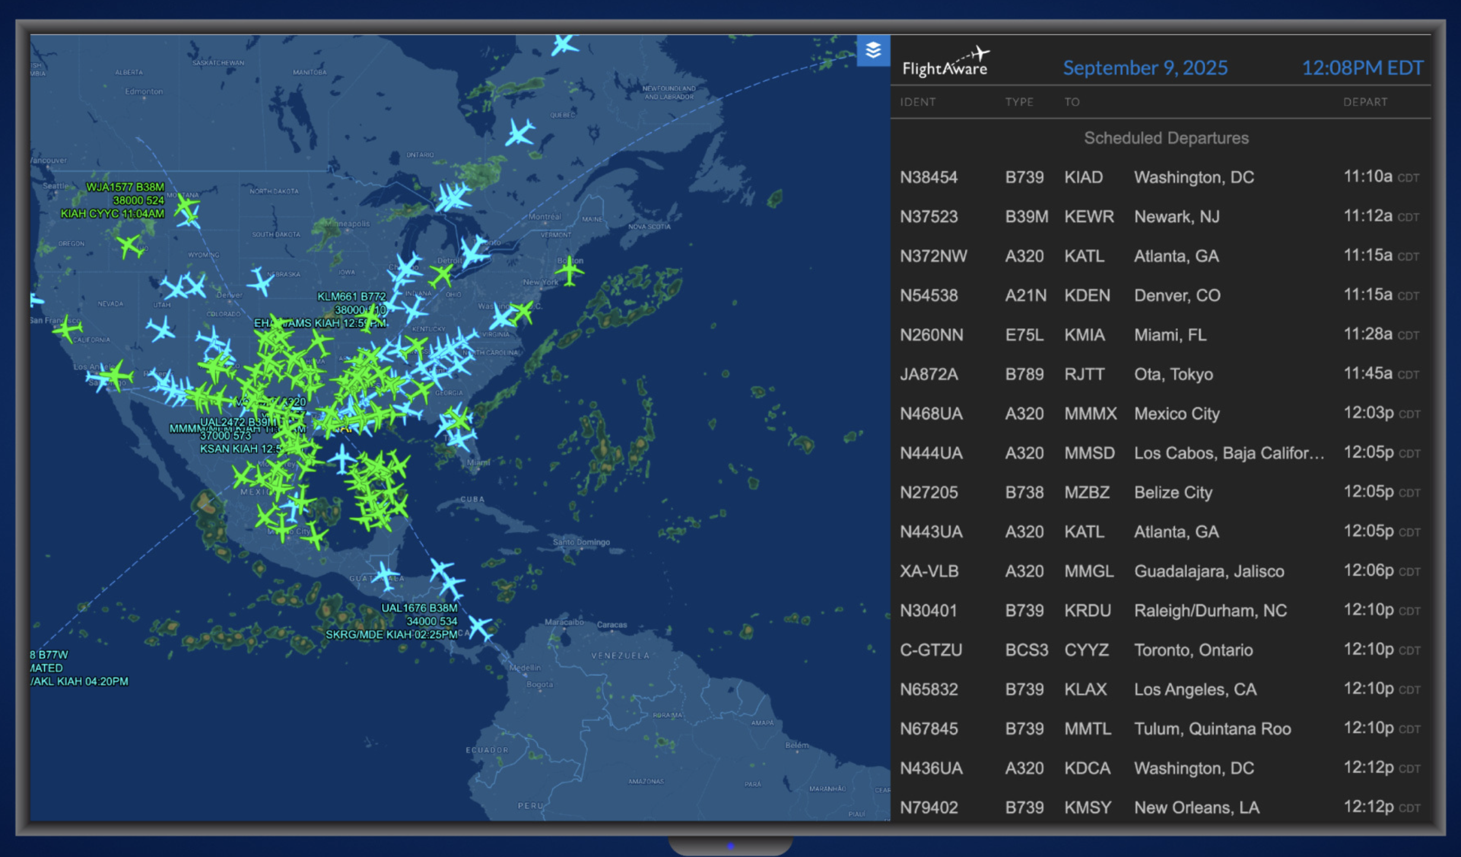1461x857 pixels.
Task: Select departure row N65832 to Los Angeles
Action: click(1160, 690)
